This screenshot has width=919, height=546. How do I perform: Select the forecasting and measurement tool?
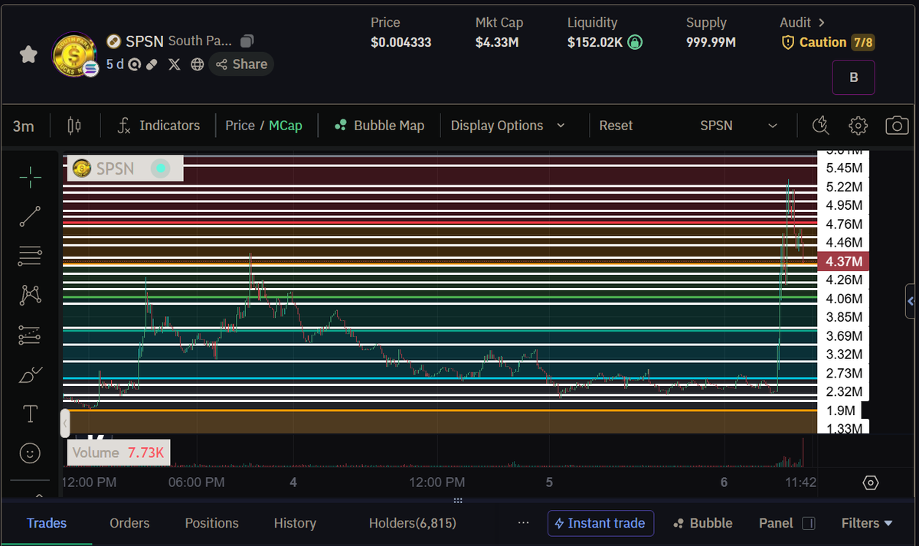click(x=30, y=335)
